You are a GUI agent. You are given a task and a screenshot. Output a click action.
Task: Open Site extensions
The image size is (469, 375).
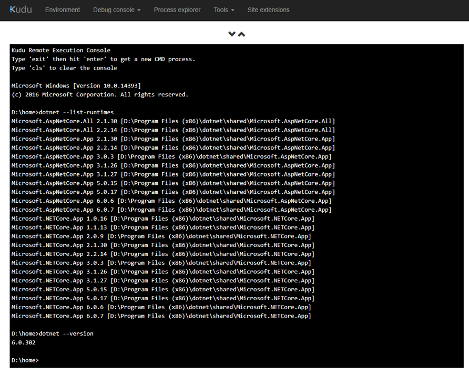pyautogui.click(x=268, y=10)
